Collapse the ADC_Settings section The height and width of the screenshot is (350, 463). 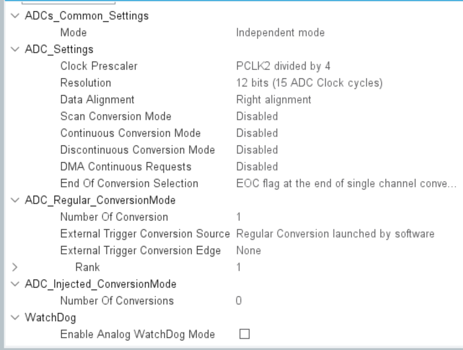14,50
